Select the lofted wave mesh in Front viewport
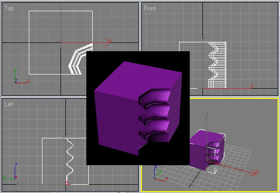This screenshot has width=280, height=193. tap(217, 65)
